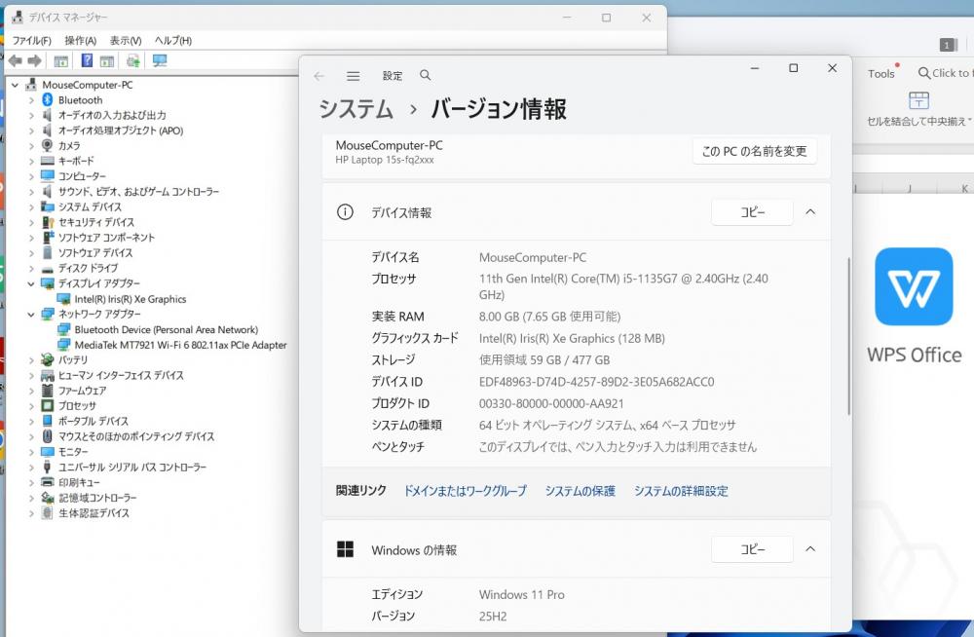Select MediaTek MT7921 Wi-Fi 6 adapter
The image size is (974, 637).
point(180,345)
